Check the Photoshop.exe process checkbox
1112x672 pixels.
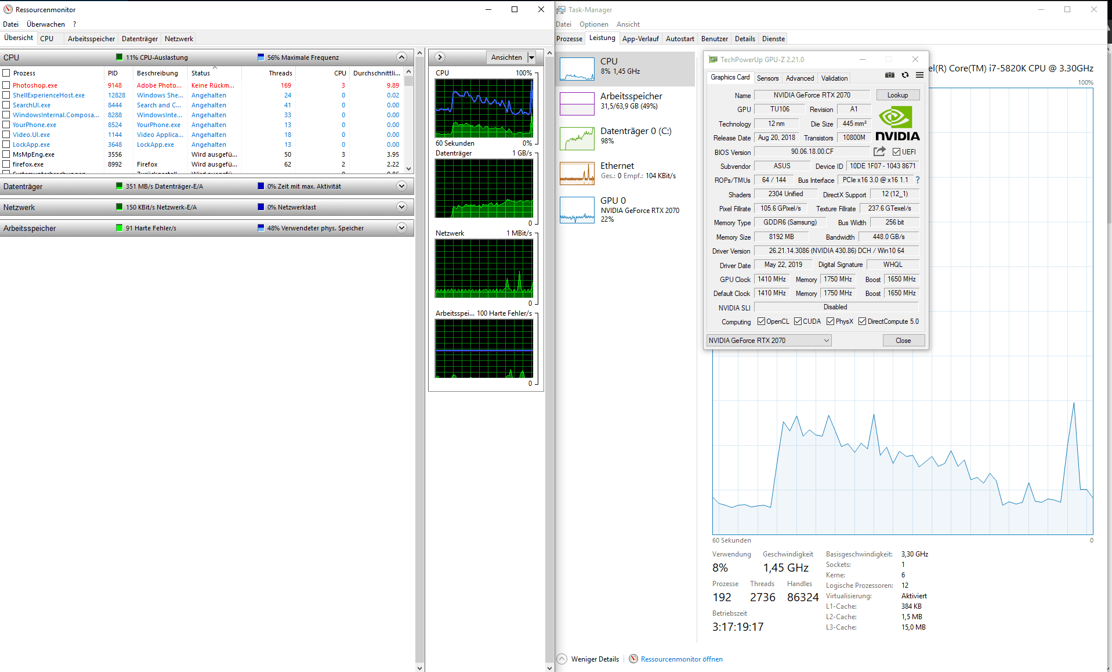coord(6,85)
